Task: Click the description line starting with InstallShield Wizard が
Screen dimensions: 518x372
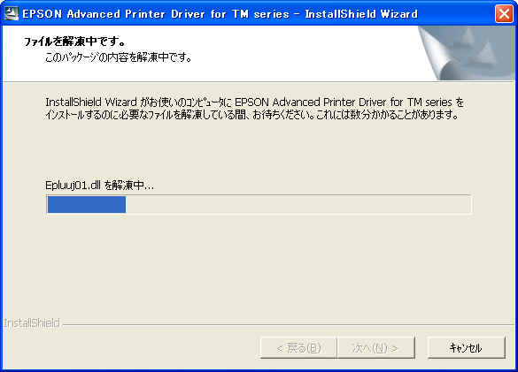Action: (255, 102)
